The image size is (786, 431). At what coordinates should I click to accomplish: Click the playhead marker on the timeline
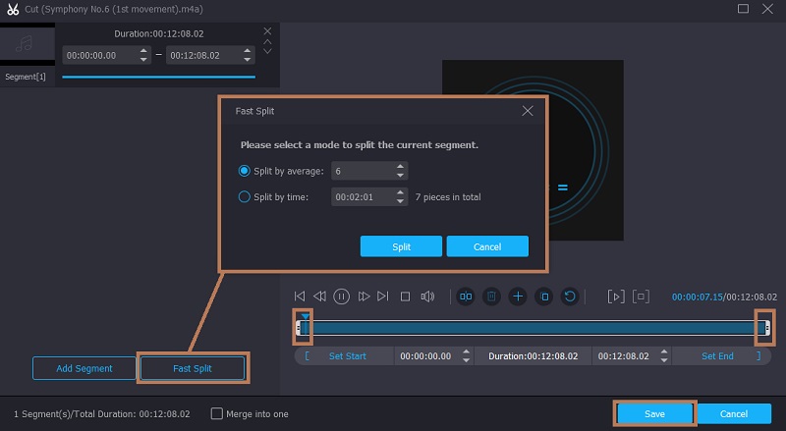pyautogui.click(x=305, y=317)
